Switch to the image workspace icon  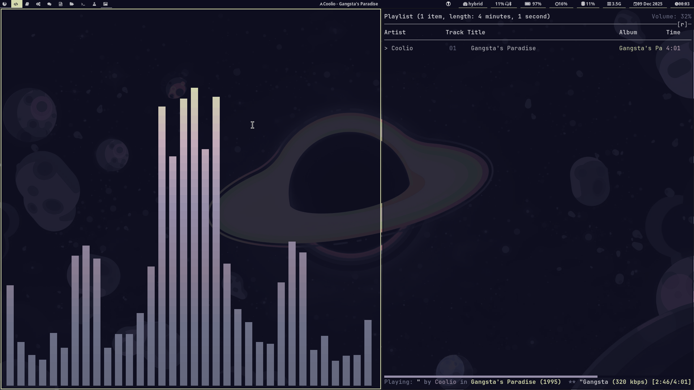106,4
